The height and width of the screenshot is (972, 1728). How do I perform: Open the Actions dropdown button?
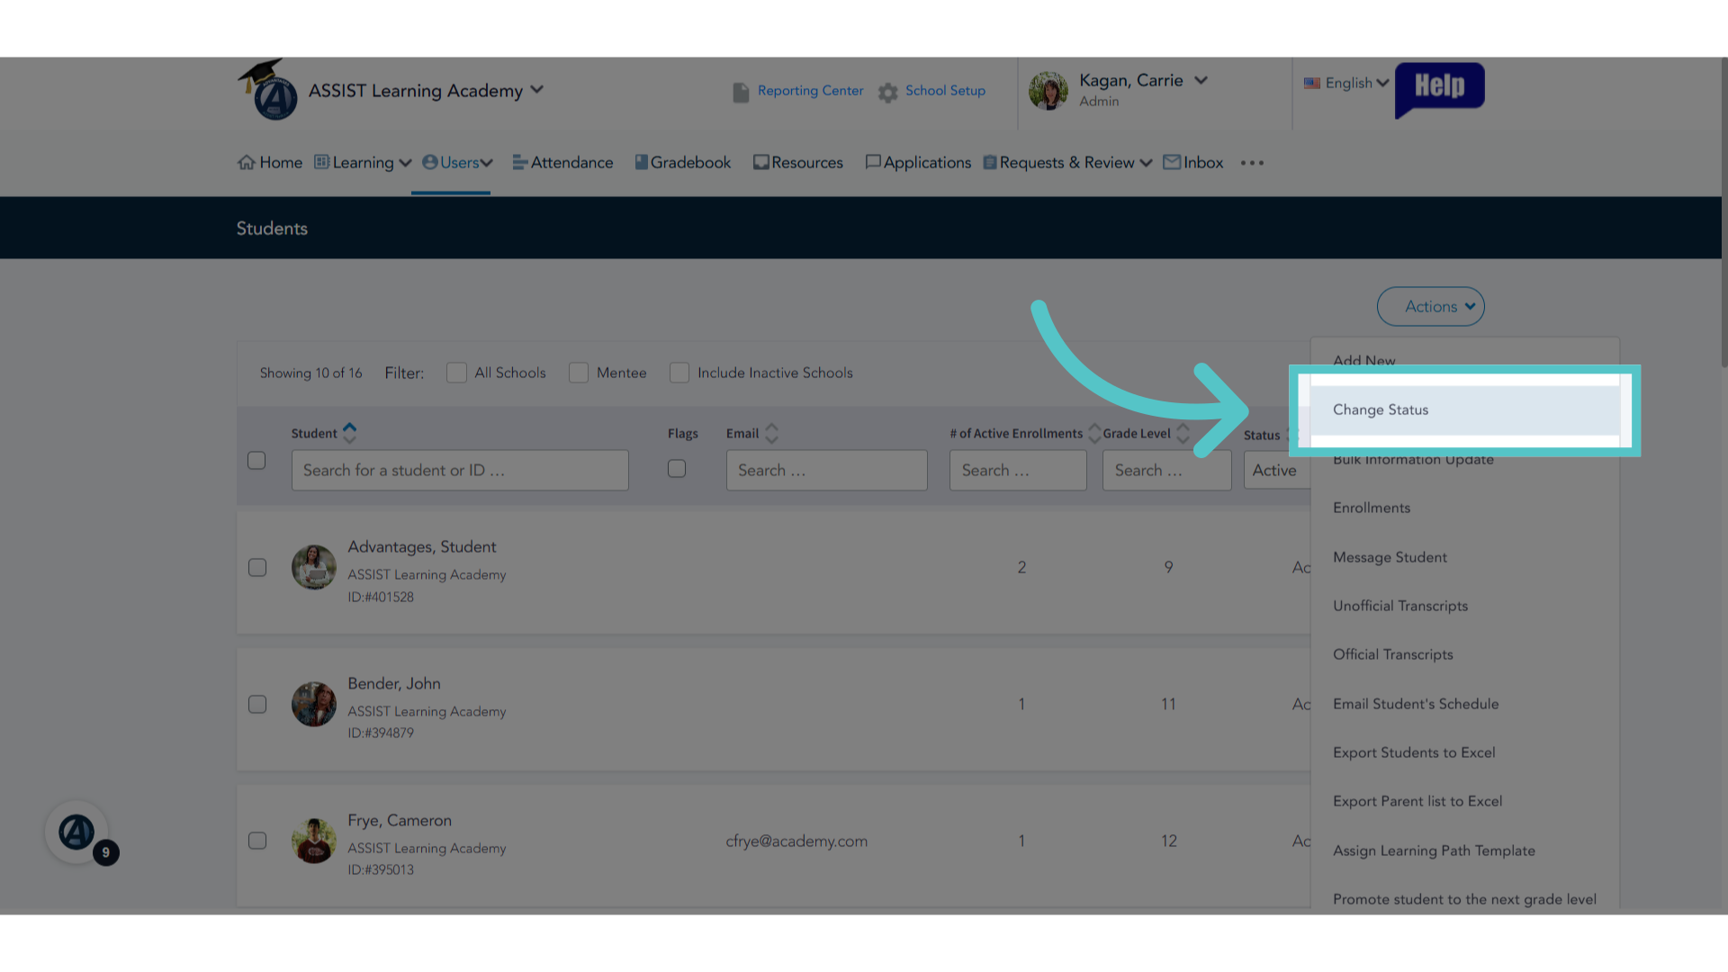pos(1430,306)
